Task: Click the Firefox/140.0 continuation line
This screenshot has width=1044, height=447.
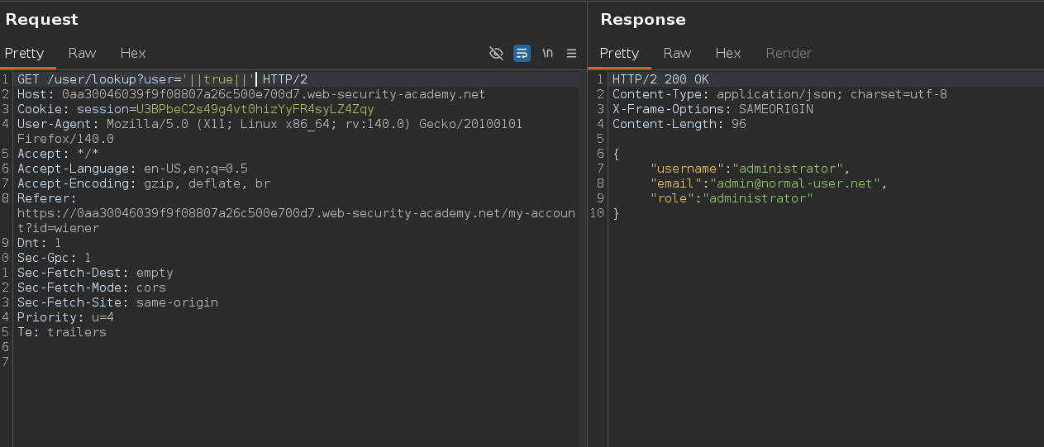Action: (65, 139)
